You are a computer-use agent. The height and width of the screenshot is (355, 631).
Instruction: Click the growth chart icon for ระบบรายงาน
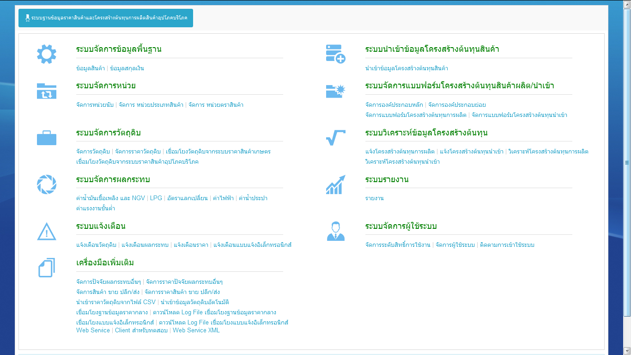click(336, 184)
